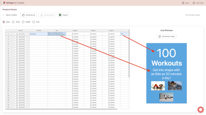Upload an image1 file in row 2
The width and height of the screenshot is (206, 115).
tap(75, 34)
